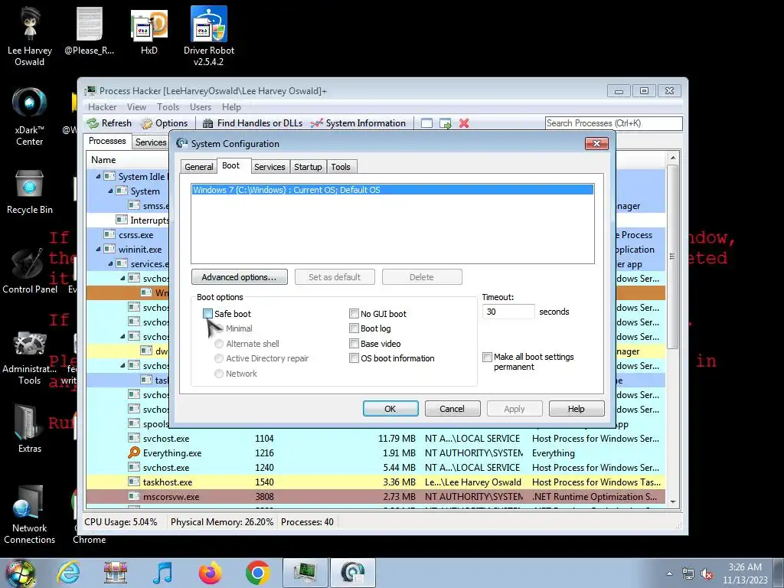Open the Tools menu in Process Hacker
The width and height of the screenshot is (784, 588).
[168, 107]
